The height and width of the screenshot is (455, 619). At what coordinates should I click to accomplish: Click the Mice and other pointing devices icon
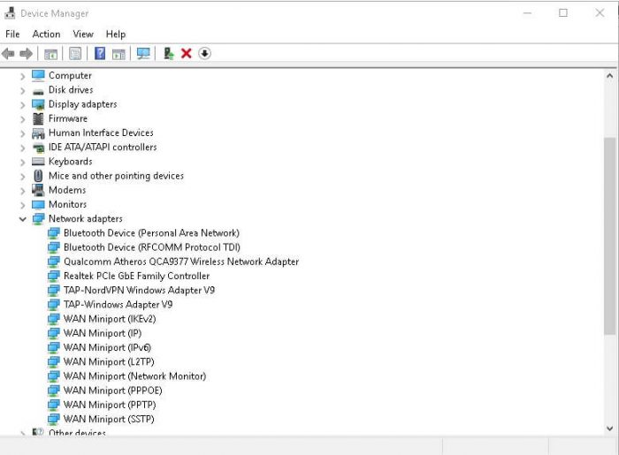(x=38, y=176)
